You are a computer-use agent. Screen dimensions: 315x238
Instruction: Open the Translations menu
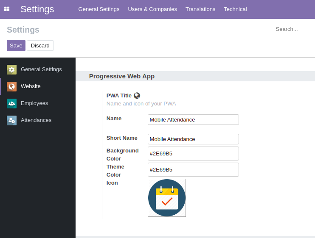[200, 9]
